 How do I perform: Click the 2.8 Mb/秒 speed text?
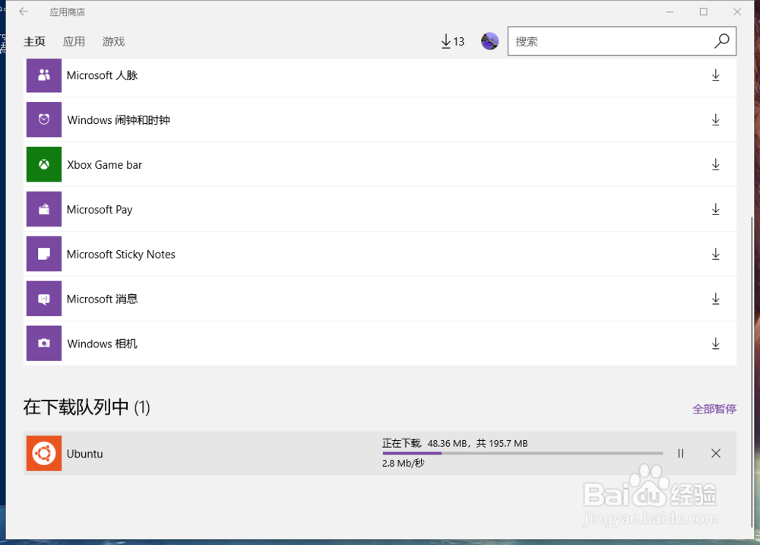point(404,463)
